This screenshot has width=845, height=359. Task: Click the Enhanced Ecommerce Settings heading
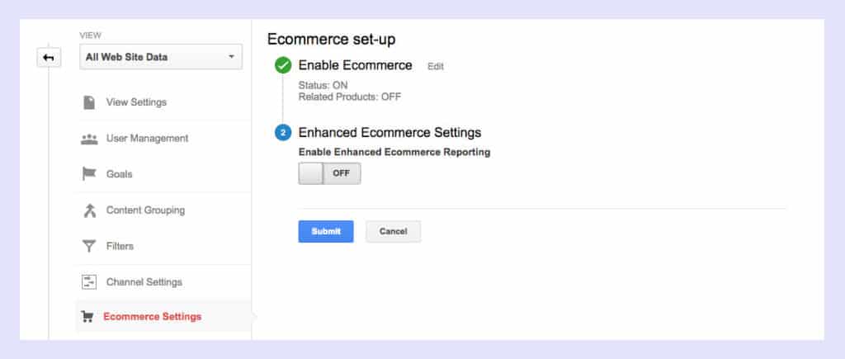click(x=389, y=133)
